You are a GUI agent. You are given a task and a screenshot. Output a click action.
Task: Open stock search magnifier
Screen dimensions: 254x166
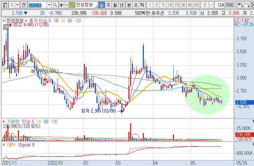point(55,5)
